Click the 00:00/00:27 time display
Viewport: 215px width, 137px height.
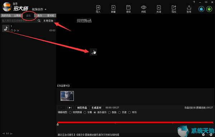tap(112, 108)
